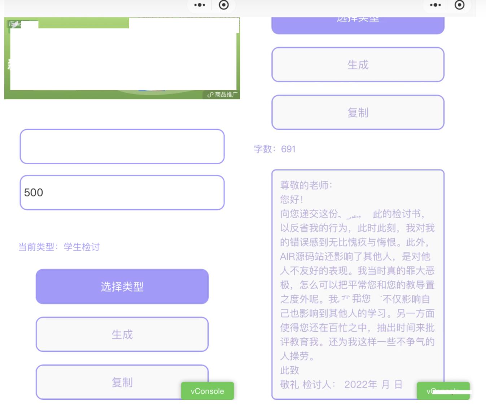This screenshot has width=486, height=407.
Task: Select the 500 word count field
Action: point(122,193)
